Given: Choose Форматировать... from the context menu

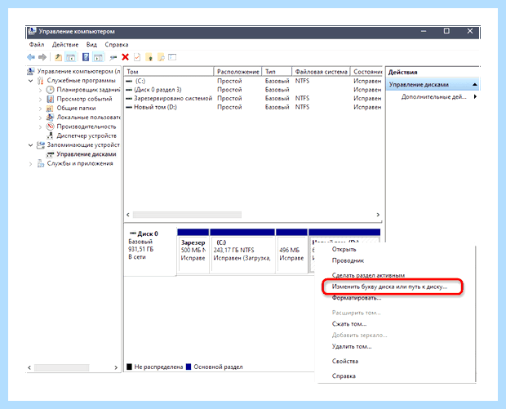Looking at the screenshot, I should click(357, 298).
